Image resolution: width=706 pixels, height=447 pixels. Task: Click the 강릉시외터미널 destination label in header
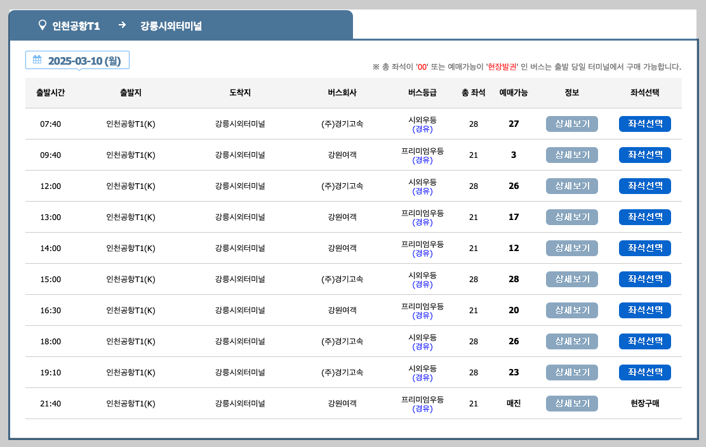[171, 25]
